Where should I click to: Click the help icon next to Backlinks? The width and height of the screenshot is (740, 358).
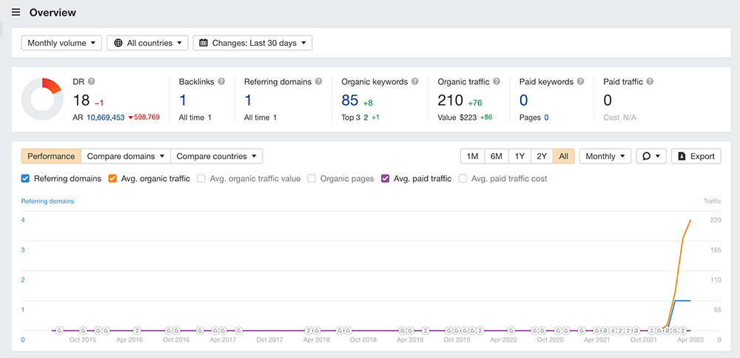[221, 82]
